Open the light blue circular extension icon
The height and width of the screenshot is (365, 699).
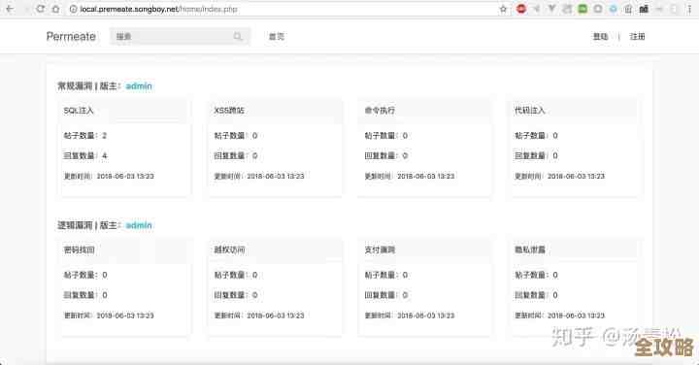click(x=614, y=9)
